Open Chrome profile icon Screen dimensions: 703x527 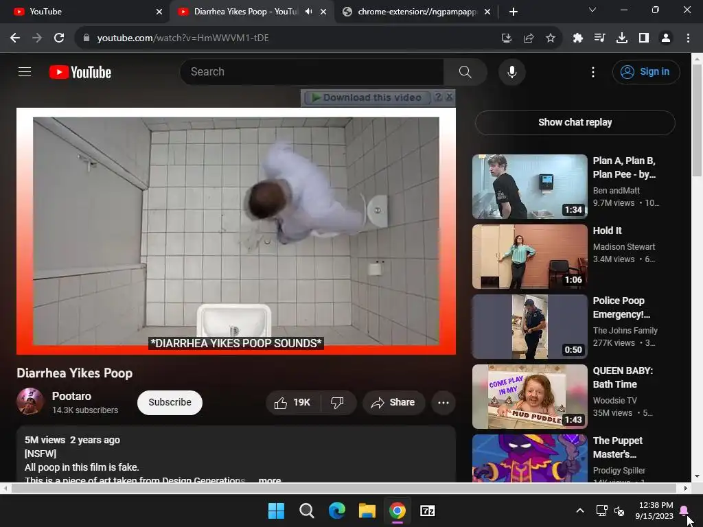pos(666,38)
